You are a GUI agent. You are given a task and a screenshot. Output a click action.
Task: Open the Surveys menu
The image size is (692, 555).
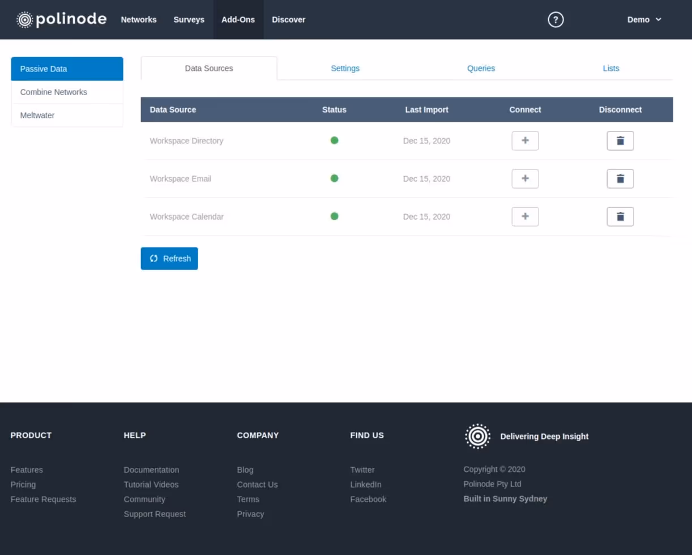[189, 20]
